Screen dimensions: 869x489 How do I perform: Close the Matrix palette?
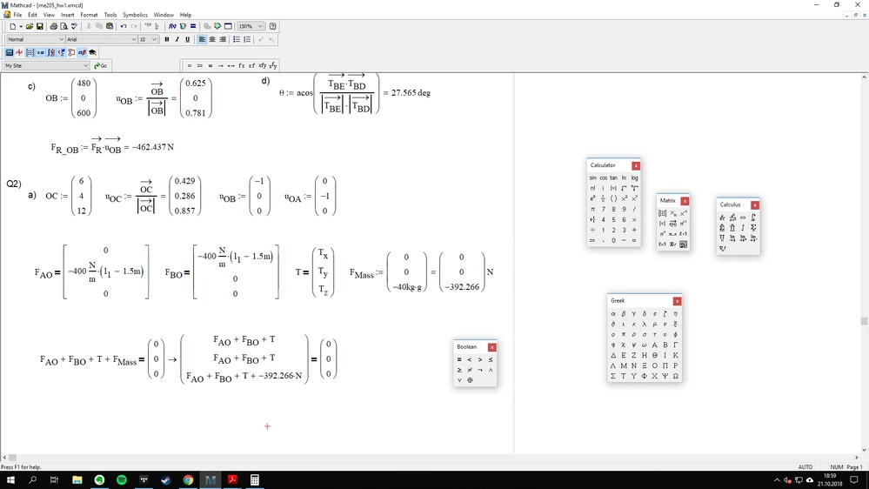click(x=685, y=201)
